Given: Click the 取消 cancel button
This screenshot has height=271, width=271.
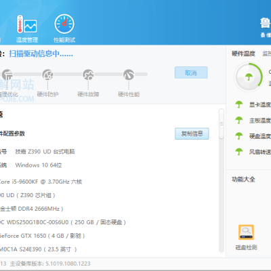Looking at the screenshot, I should pyautogui.click(x=191, y=72).
